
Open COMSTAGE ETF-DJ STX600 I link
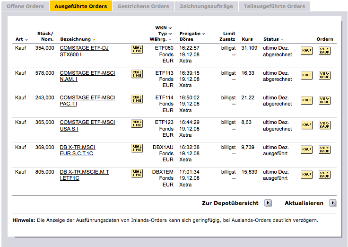(84, 51)
